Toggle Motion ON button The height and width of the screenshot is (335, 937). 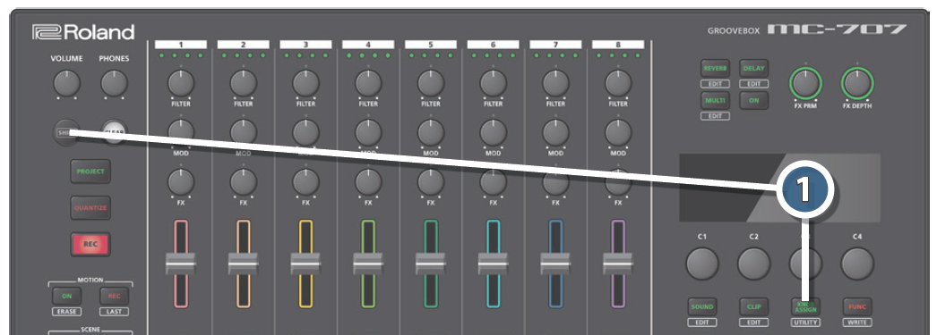[66, 296]
